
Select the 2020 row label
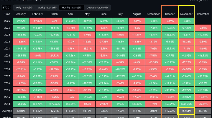click(x=7, y=56)
